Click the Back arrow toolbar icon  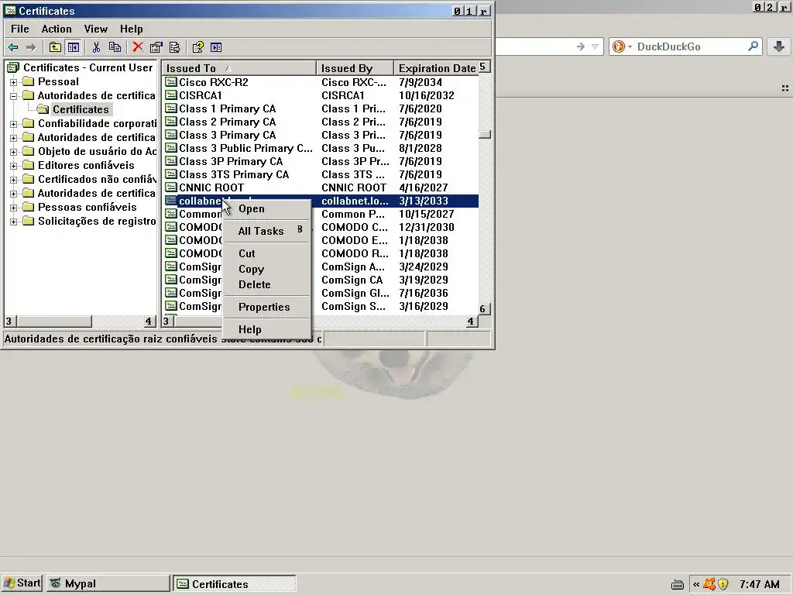click(13, 47)
